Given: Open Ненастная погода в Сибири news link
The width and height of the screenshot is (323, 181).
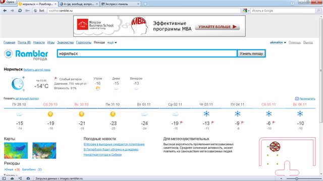Looking at the screenshot, I should click(102, 154).
